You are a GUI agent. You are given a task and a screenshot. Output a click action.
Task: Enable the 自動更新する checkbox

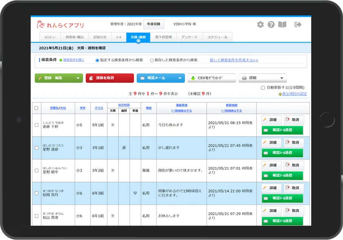(x=263, y=88)
